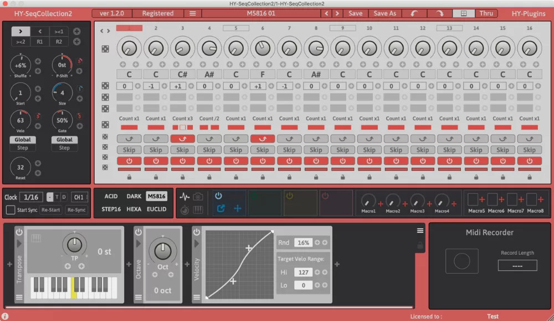Screen dimensions: 554x321
Task: Click the lock icon under the first step column
Action: tap(129, 177)
